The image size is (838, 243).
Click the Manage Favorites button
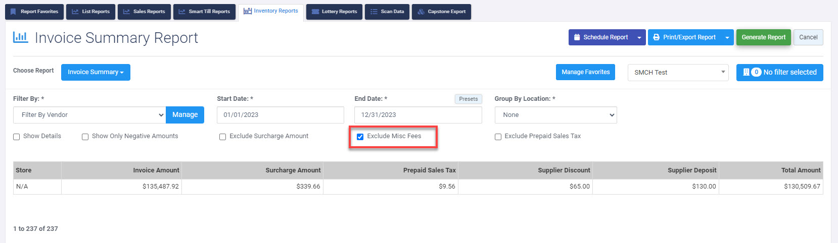pyautogui.click(x=585, y=72)
